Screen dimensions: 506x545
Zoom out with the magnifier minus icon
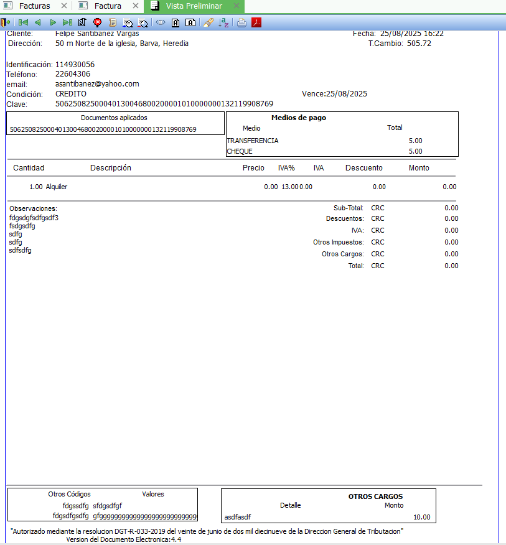coord(143,23)
